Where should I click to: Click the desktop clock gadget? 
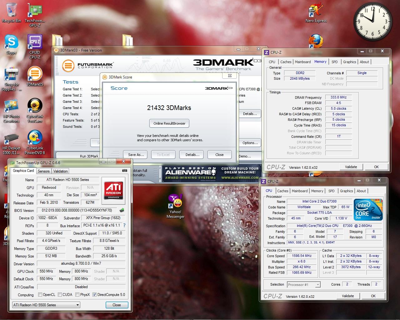point(372,21)
